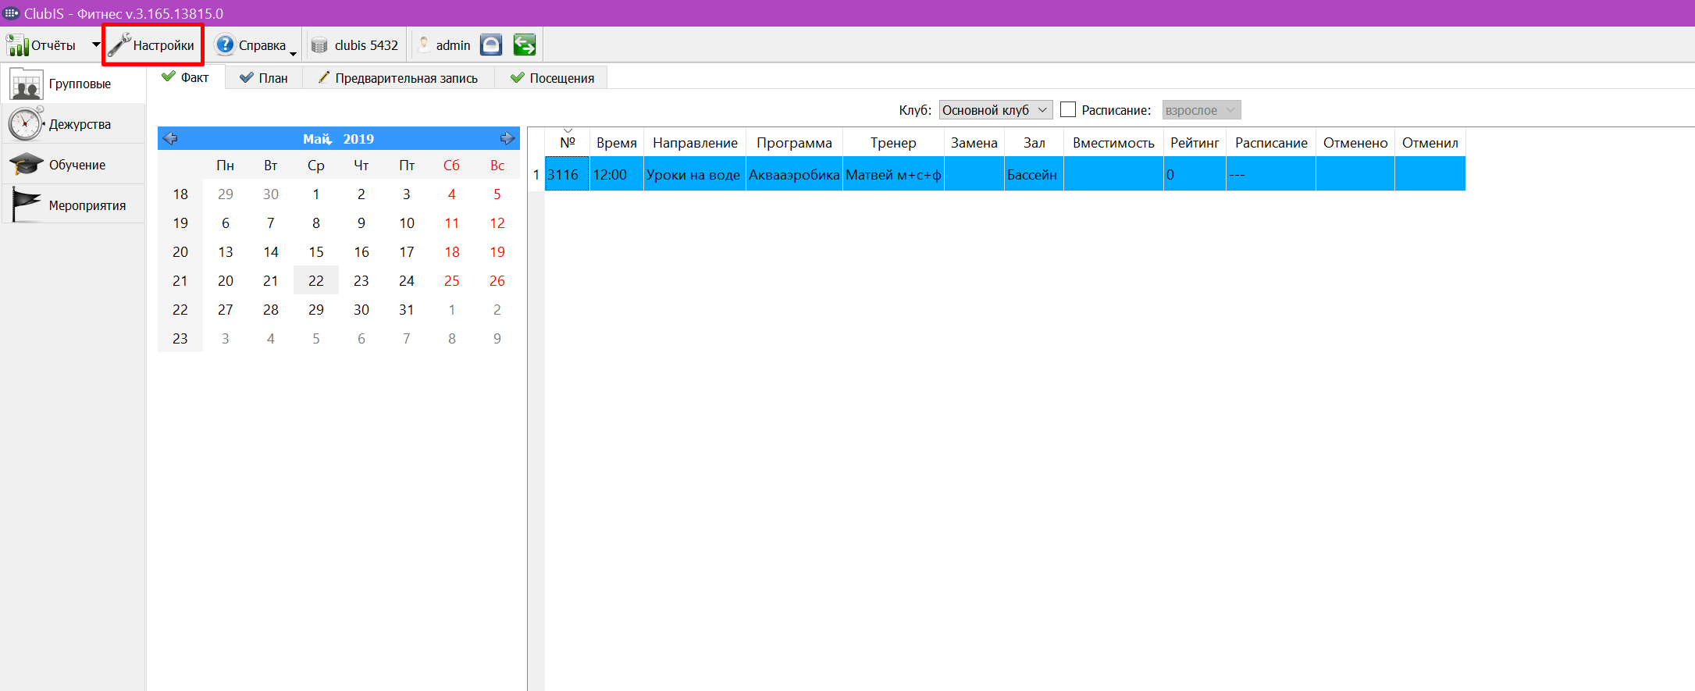This screenshot has height=691, width=1695.
Task: Open the Отчёты reports icon
Action: point(17,45)
